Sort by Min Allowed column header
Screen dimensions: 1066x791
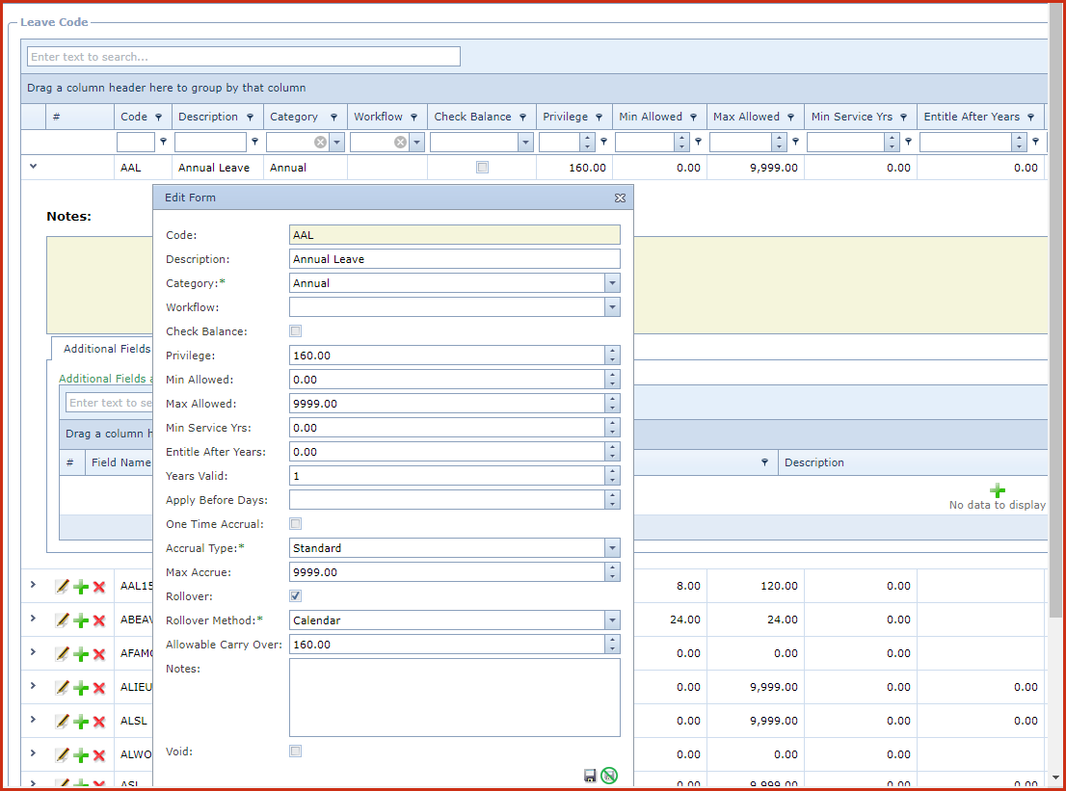pyautogui.click(x=651, y=117)
